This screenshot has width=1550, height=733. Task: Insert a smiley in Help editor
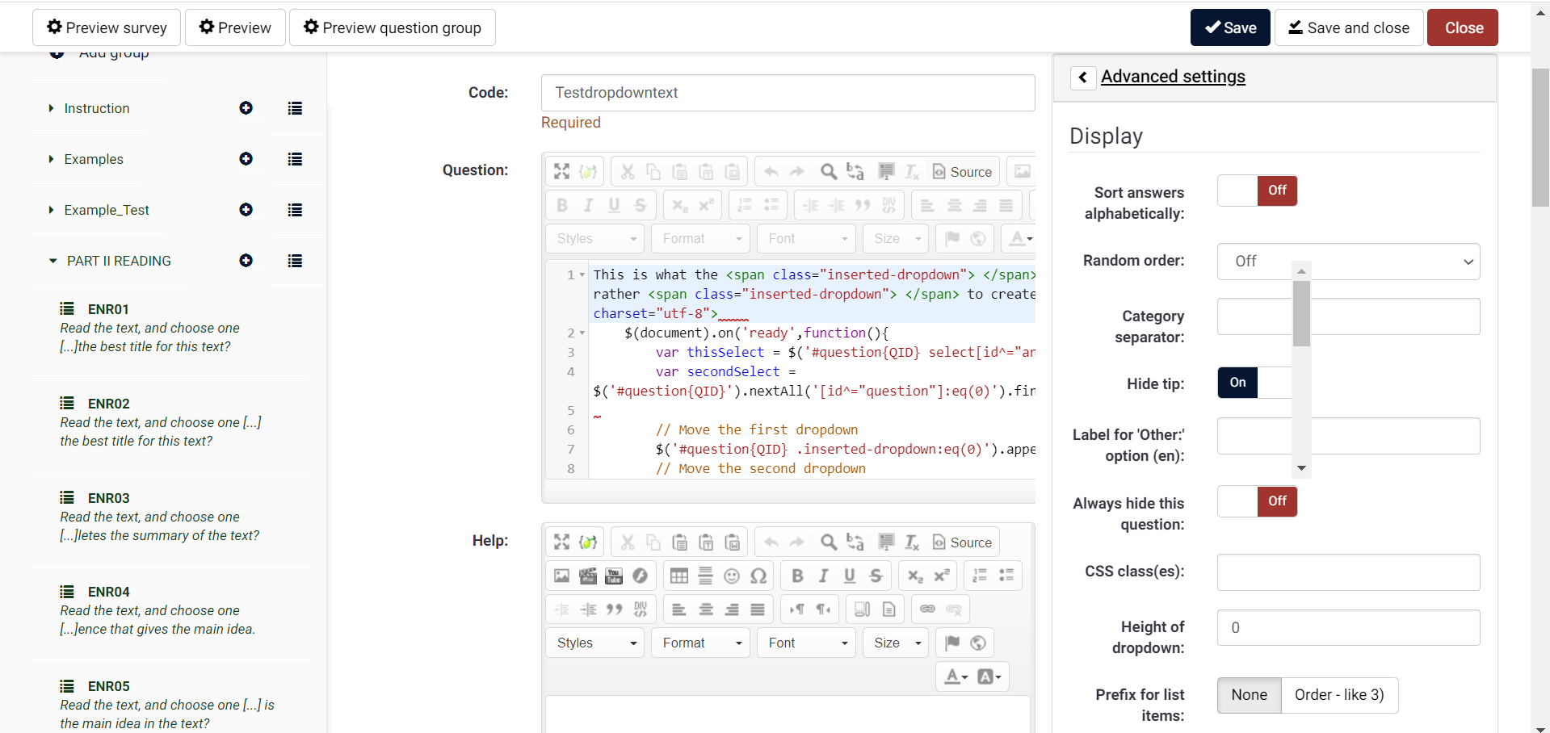point(732,576)
